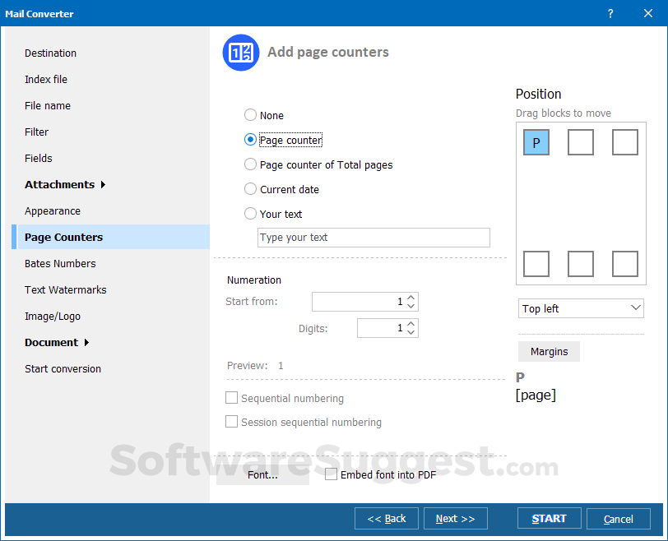The image size is (668, 541).
Task: Increase "Start from" using the up stepper
Action: [411, 298]
